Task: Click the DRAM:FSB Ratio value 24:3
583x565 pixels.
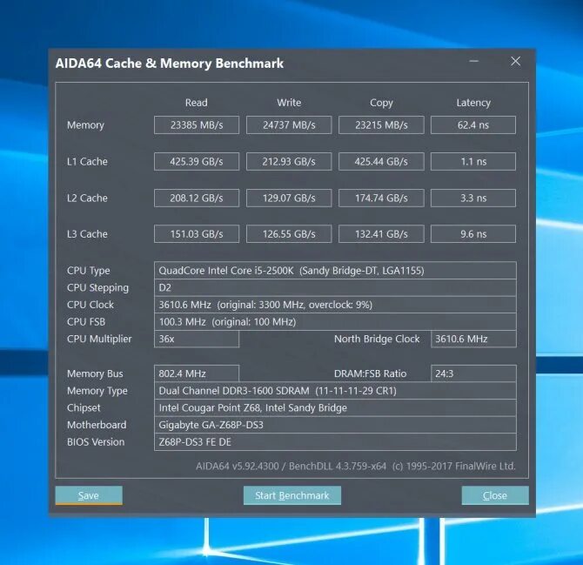Action: (473, 373)
